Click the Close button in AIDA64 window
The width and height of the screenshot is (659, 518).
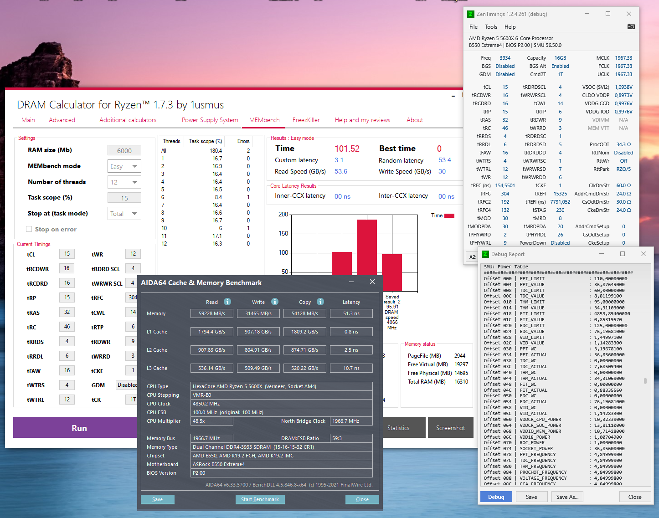click(x=362, y=499)
